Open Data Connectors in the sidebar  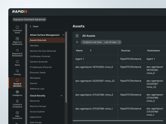(17, 114)
